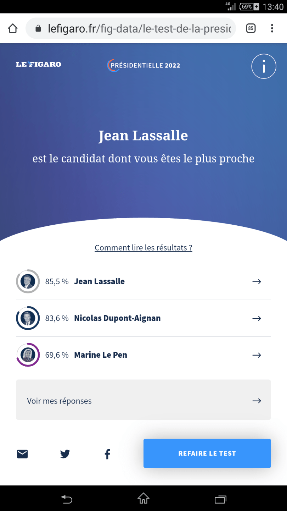Viewport: 287px width, 511px height.
Task: Tap the info circle icon
Action: click(x=264, y=66)
